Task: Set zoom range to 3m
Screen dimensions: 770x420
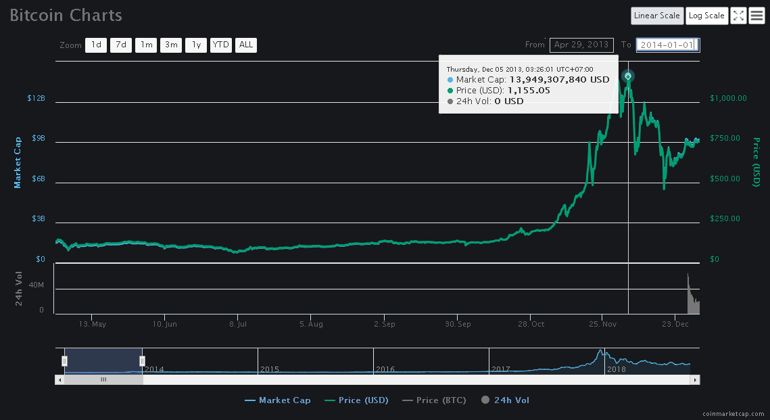Action: coord(171,45)
